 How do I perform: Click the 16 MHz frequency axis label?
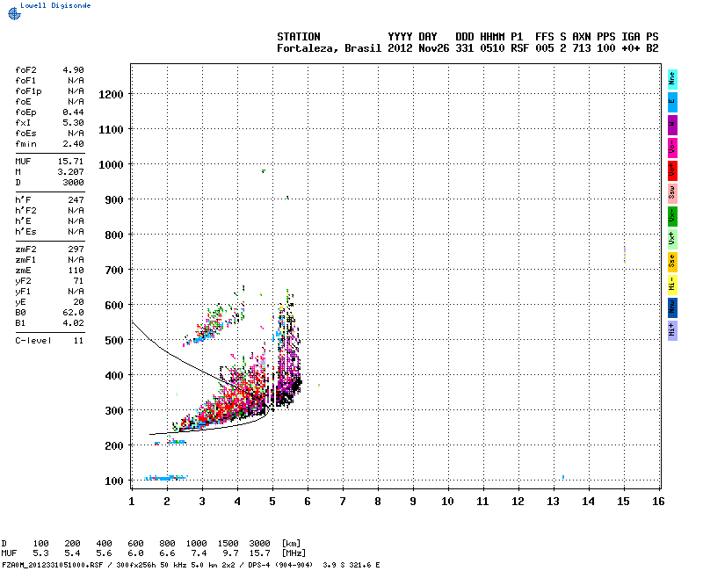point(658,502)
